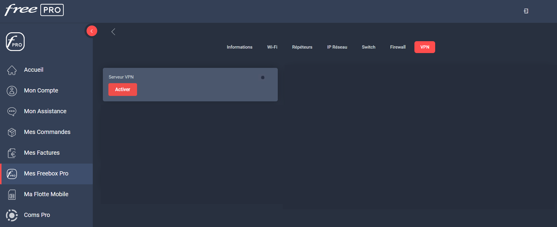The height and width of the screenshot is (227, 557).
Task: Switch to the Informations tab
Action: coord(240,47)
